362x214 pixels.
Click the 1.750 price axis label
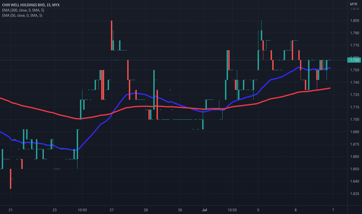(355, 70)
